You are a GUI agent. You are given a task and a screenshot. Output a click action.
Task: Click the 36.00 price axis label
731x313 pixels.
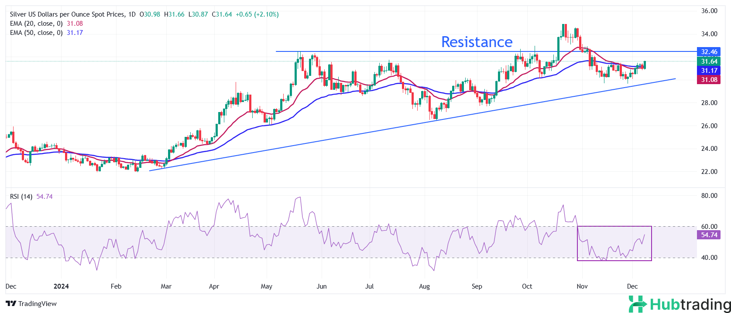point(709,11)
